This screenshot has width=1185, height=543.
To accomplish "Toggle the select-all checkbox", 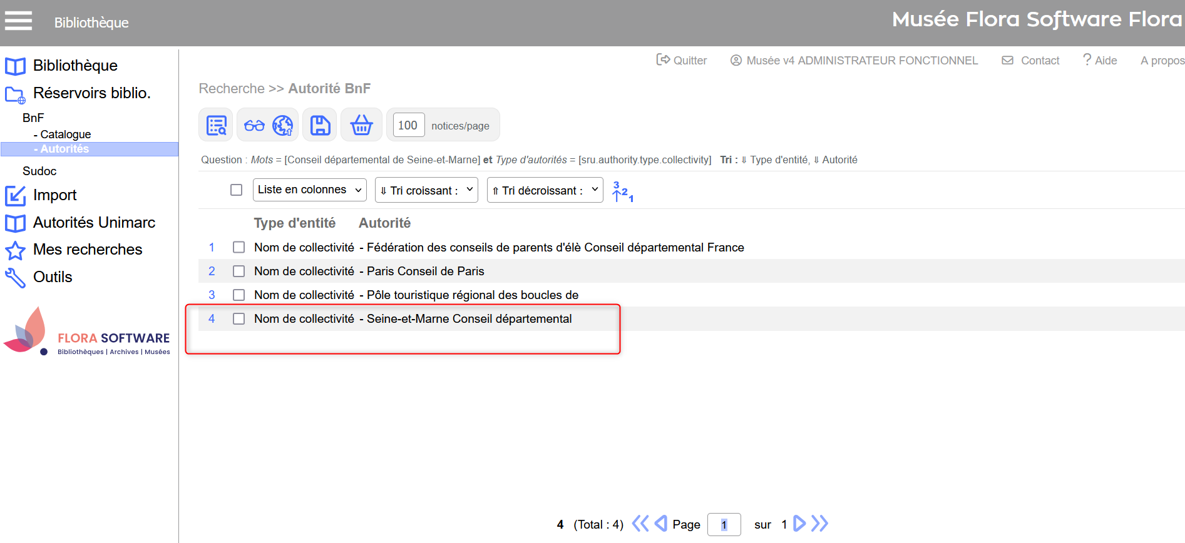I will 236,190.
